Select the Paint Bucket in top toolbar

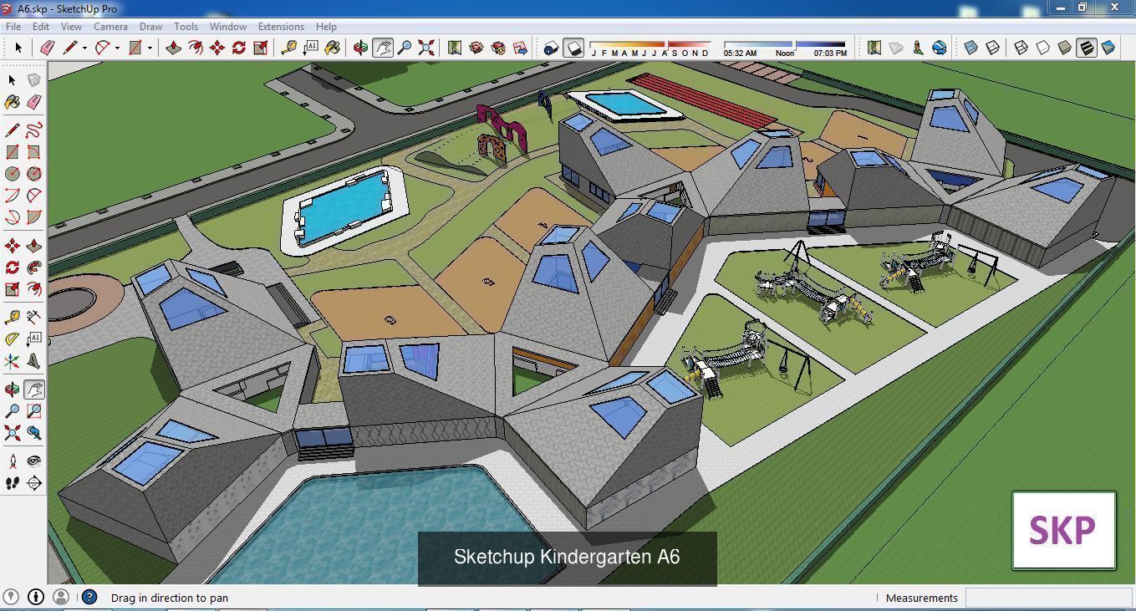333,48
